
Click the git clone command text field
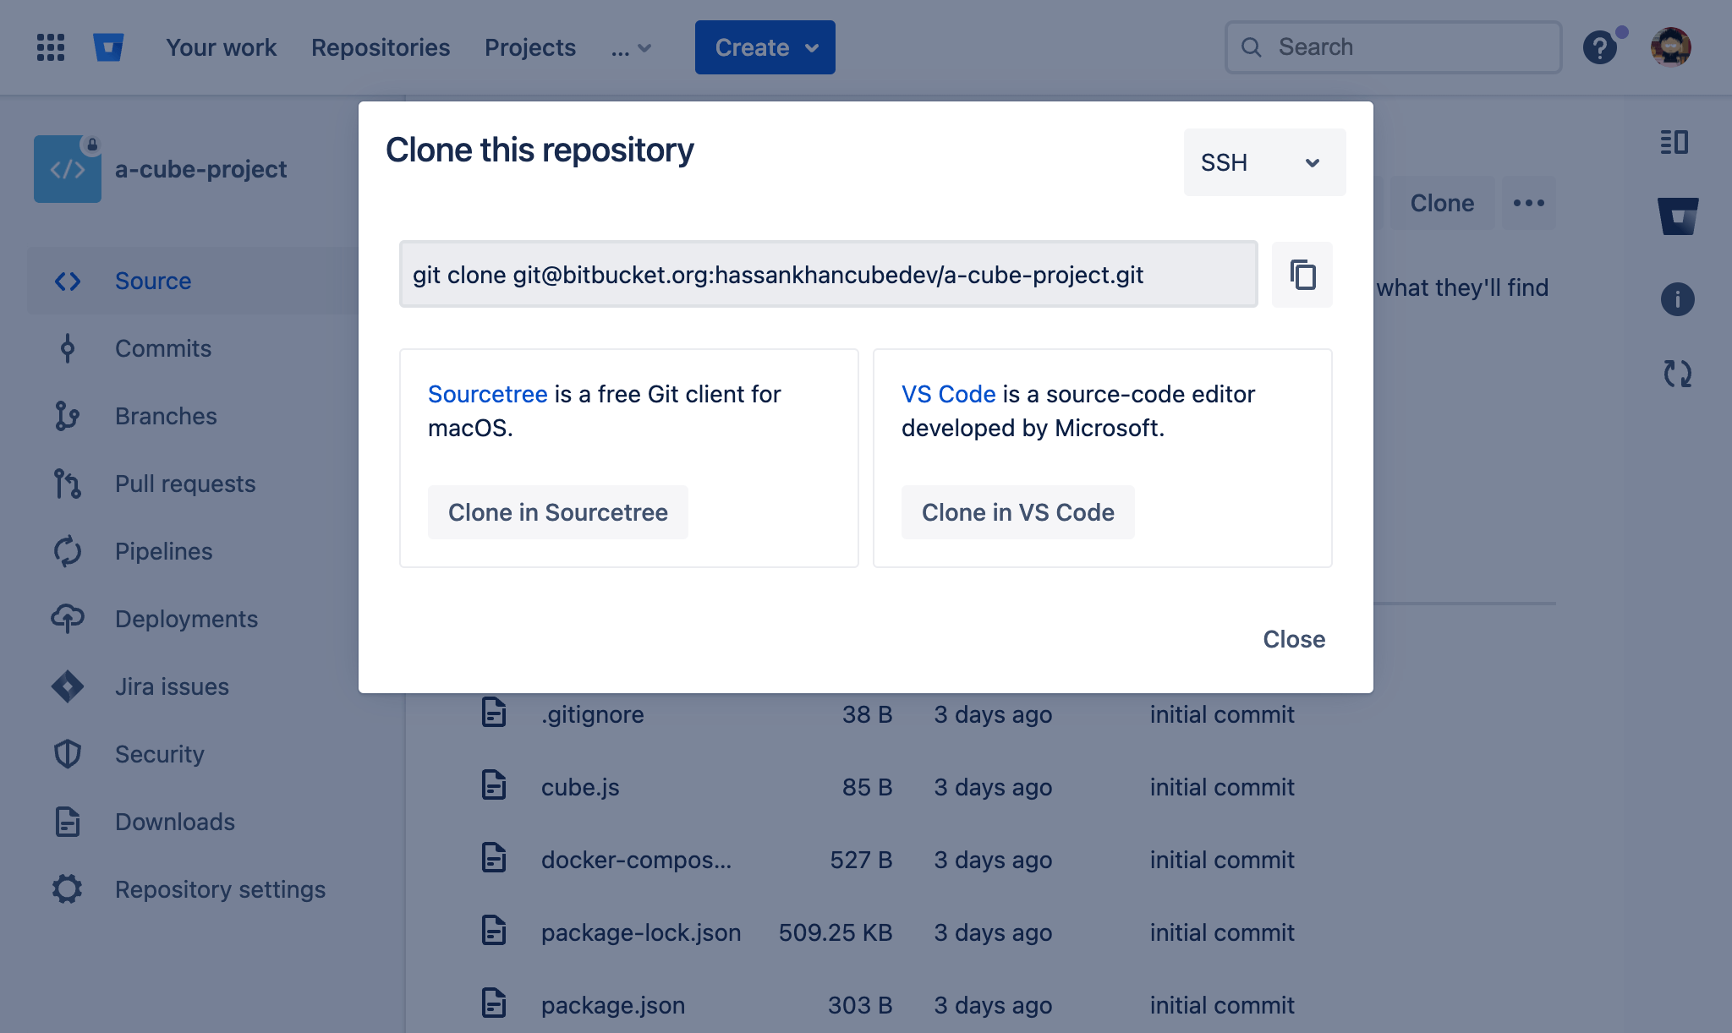829,275
